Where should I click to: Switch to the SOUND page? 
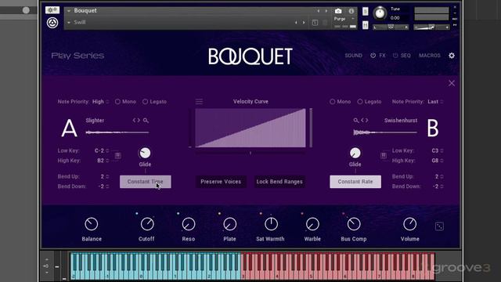[x=353, y=56]
